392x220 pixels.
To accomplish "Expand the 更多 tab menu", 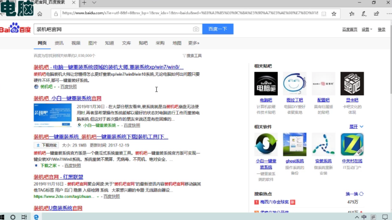I will pyautogui.click(x=194, y=43).
